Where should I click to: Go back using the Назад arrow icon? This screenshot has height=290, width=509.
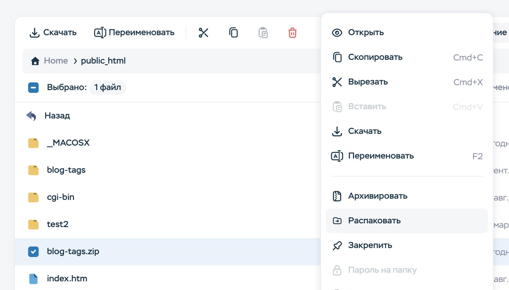[31, 116]
